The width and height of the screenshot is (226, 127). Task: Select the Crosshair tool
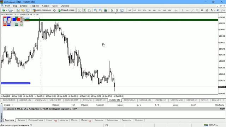(176, 10)
